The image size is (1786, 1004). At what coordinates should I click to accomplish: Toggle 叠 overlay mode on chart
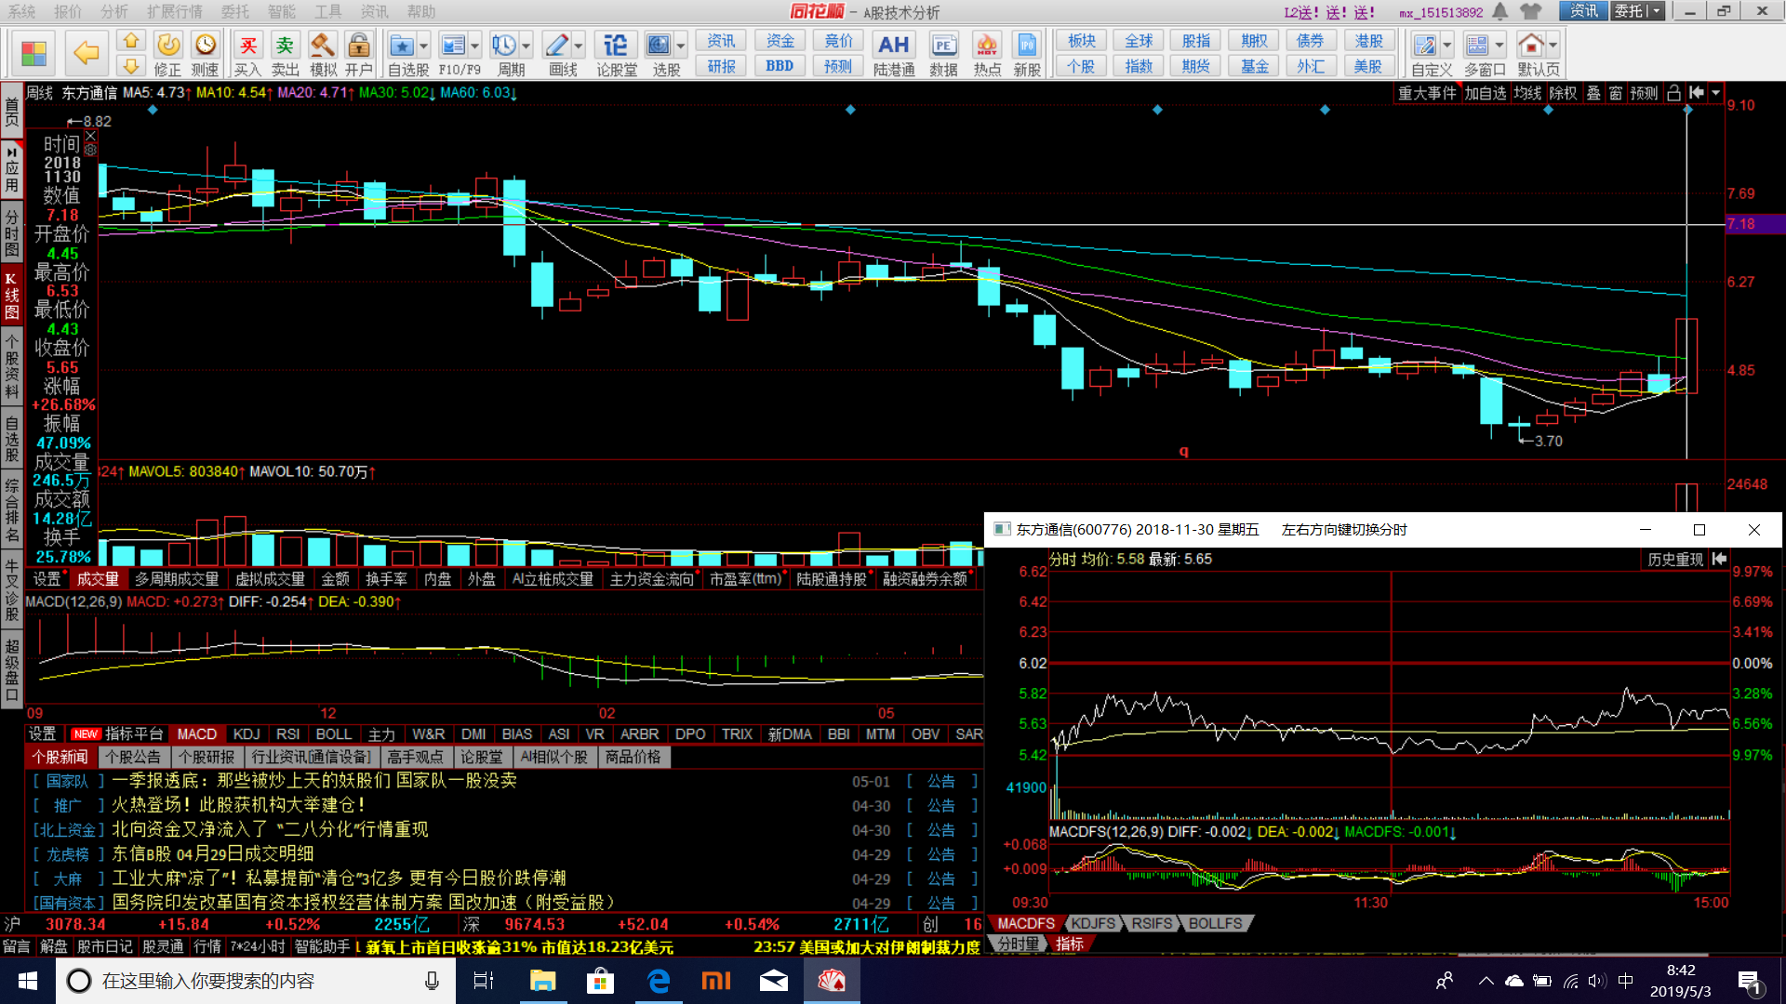click(1593, 93)
